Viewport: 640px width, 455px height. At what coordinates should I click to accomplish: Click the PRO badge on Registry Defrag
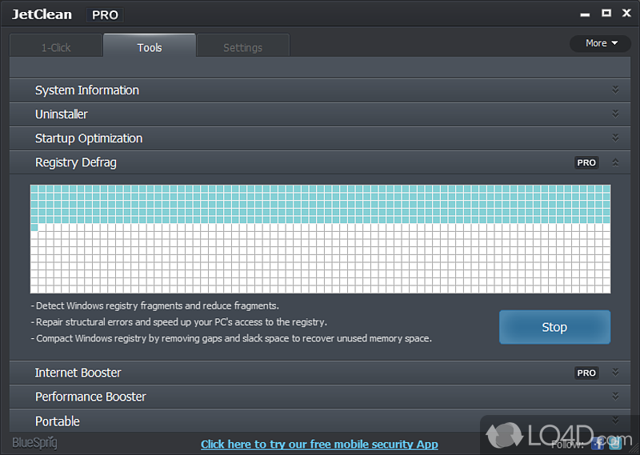[x=586, y=163]
